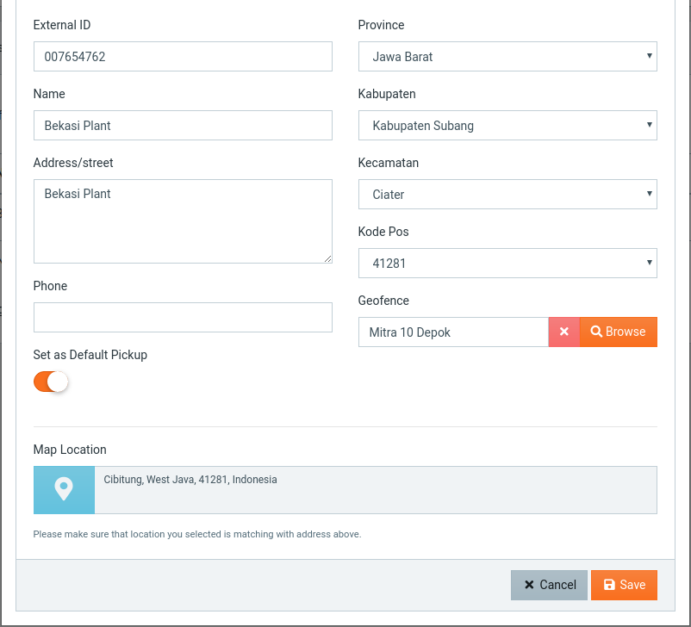Click the Geofence text field
Viewport: 691px width, 627px height.
pyautogui.click(x=453, y=332)
